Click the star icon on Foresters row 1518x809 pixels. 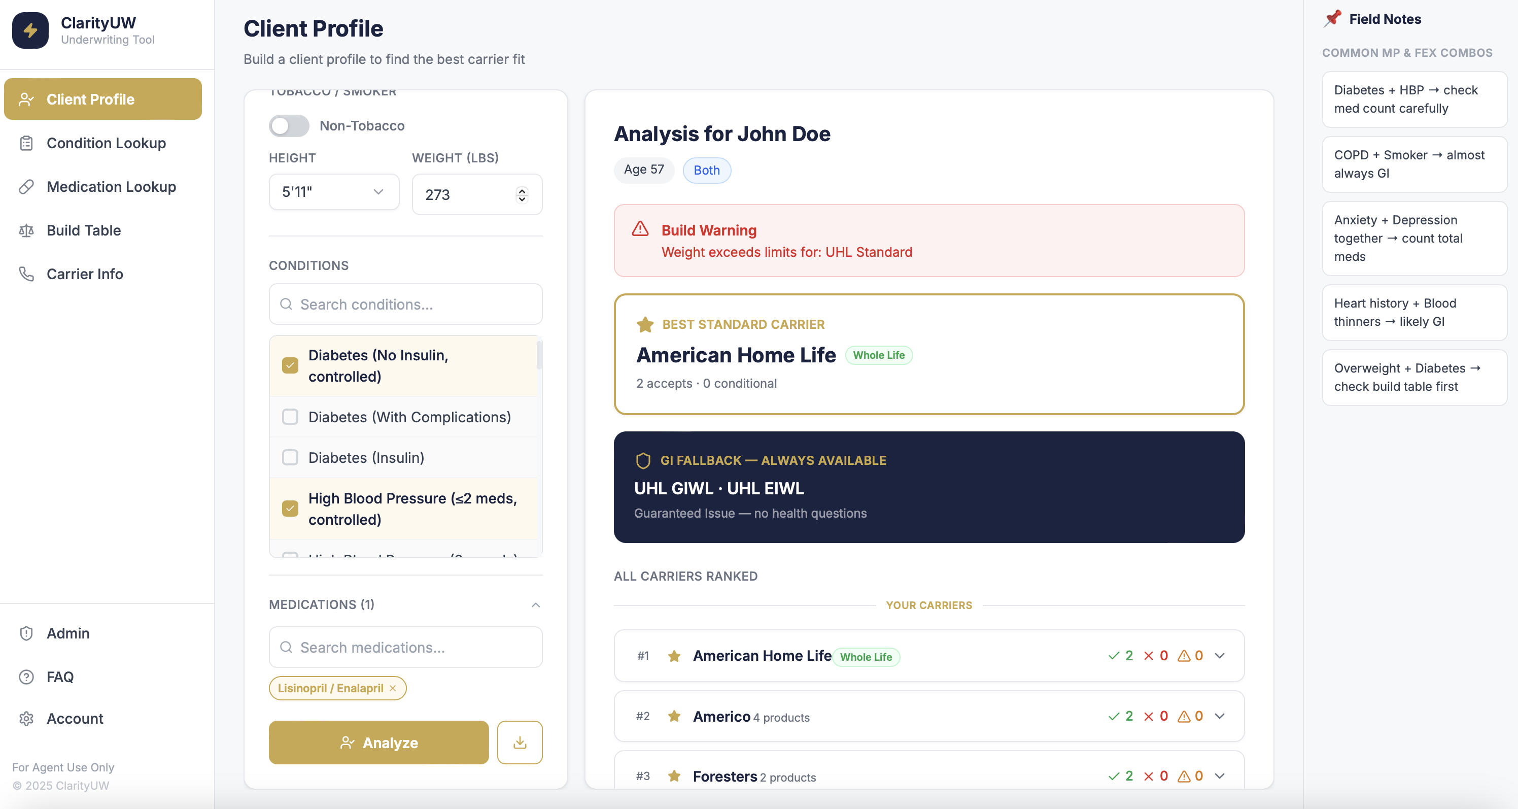click(674, 776)
